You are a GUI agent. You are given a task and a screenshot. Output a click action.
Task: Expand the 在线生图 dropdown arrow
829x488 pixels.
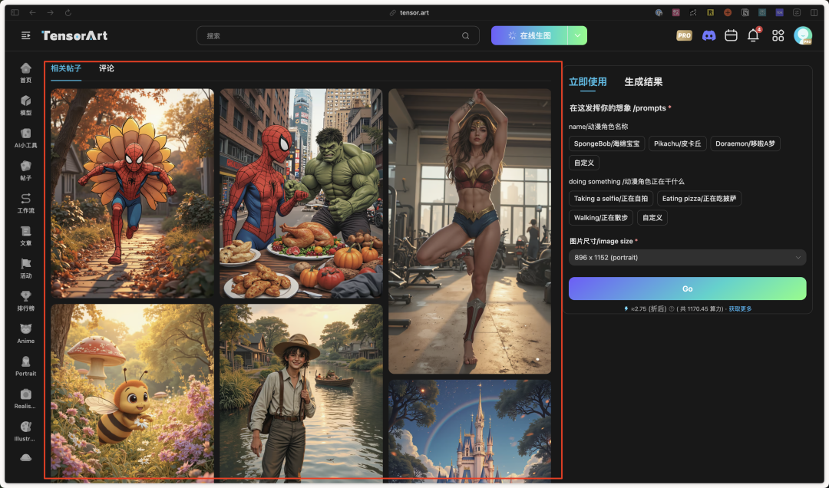pos(577,35)
